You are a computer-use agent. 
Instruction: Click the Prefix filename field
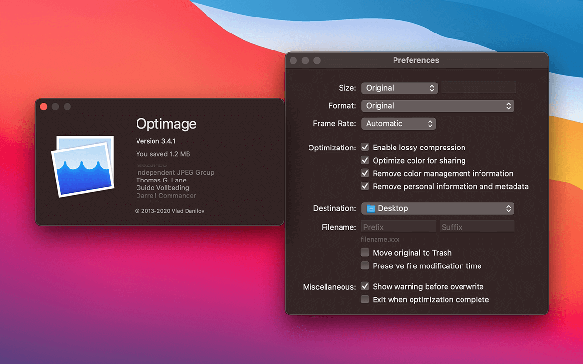[398, 227]
